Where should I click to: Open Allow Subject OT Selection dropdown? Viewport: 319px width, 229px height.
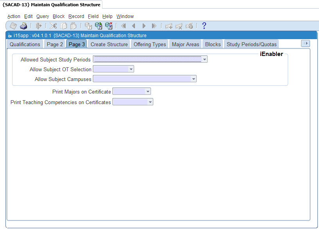[x=131, y=69]
